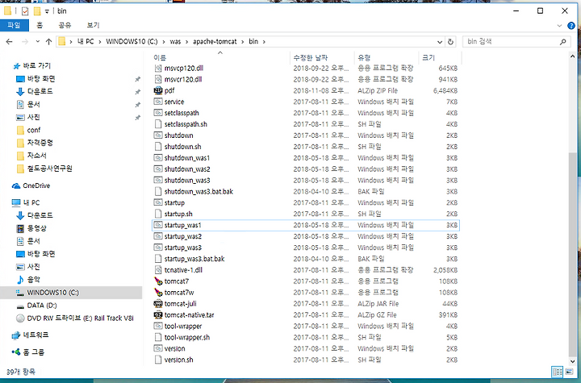
Task: Expand chevron after bin in path
Action: [264, 41]
